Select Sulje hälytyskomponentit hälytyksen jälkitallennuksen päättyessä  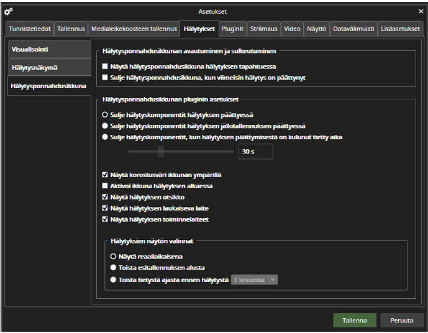click(x=105, y=126)
